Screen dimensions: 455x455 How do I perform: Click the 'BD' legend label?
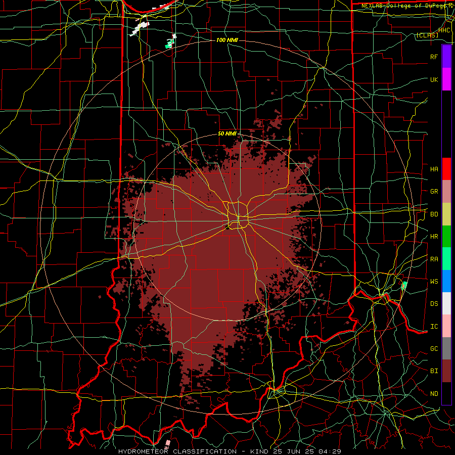pos(434,214)
